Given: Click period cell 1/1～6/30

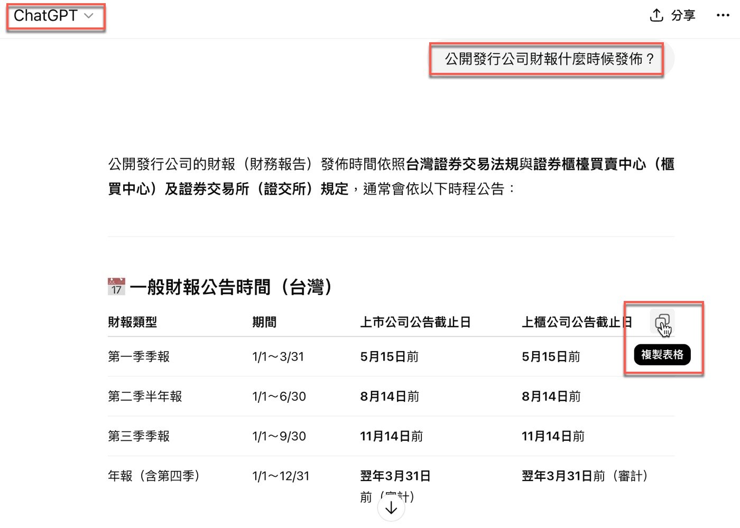Looking at the screenshot, I should (x=279, y=397).
